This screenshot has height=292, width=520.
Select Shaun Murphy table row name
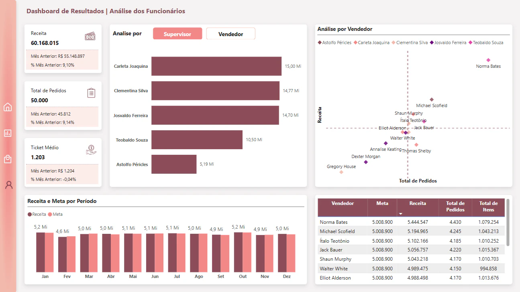(x=336, y=259)
